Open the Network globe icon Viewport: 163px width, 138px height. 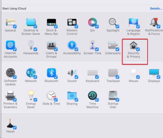click(31, 73)
